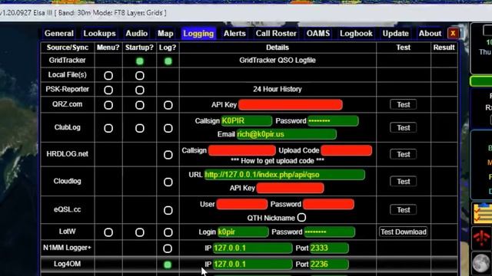The width and height of the screenshot is (492, 276).
Task: Click the clipboard checklist icon
Action: [483, 213]
